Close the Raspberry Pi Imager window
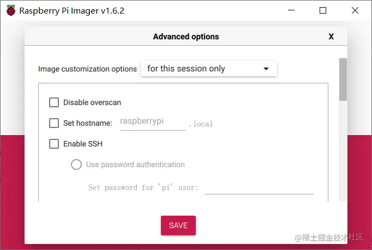Image resolution: width=372 pixels, height=250 pixels. click(354, 10)
